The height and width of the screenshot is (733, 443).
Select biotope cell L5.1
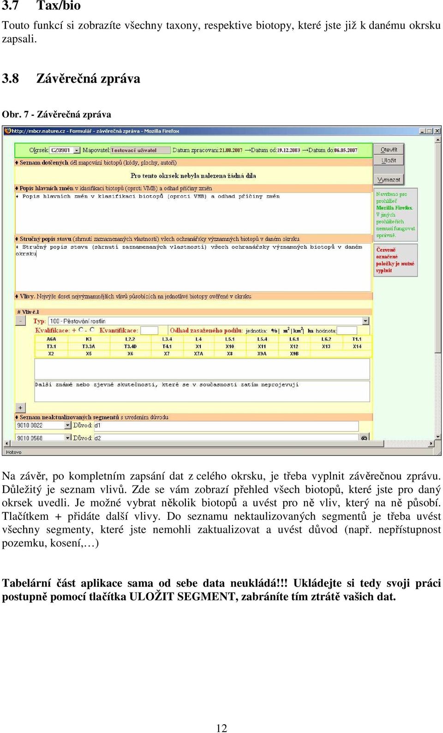[x=230, y=339]
